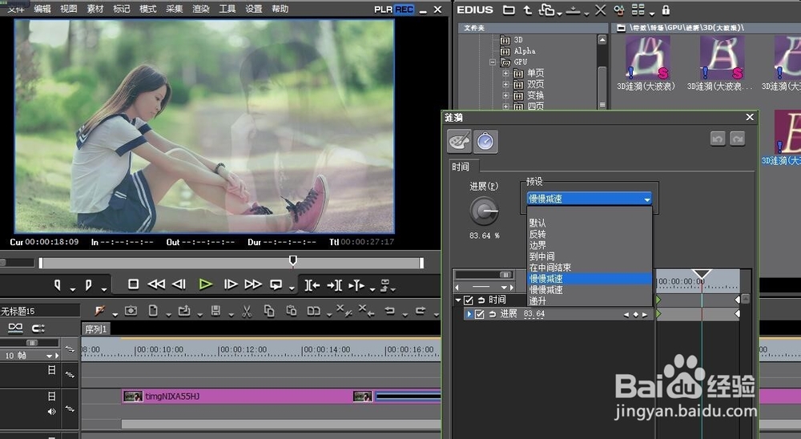The height and width of the screenshot is (439, 801).
Task: Delete effect with the X icon in effect panel
Action: click(x=601, y=10)
